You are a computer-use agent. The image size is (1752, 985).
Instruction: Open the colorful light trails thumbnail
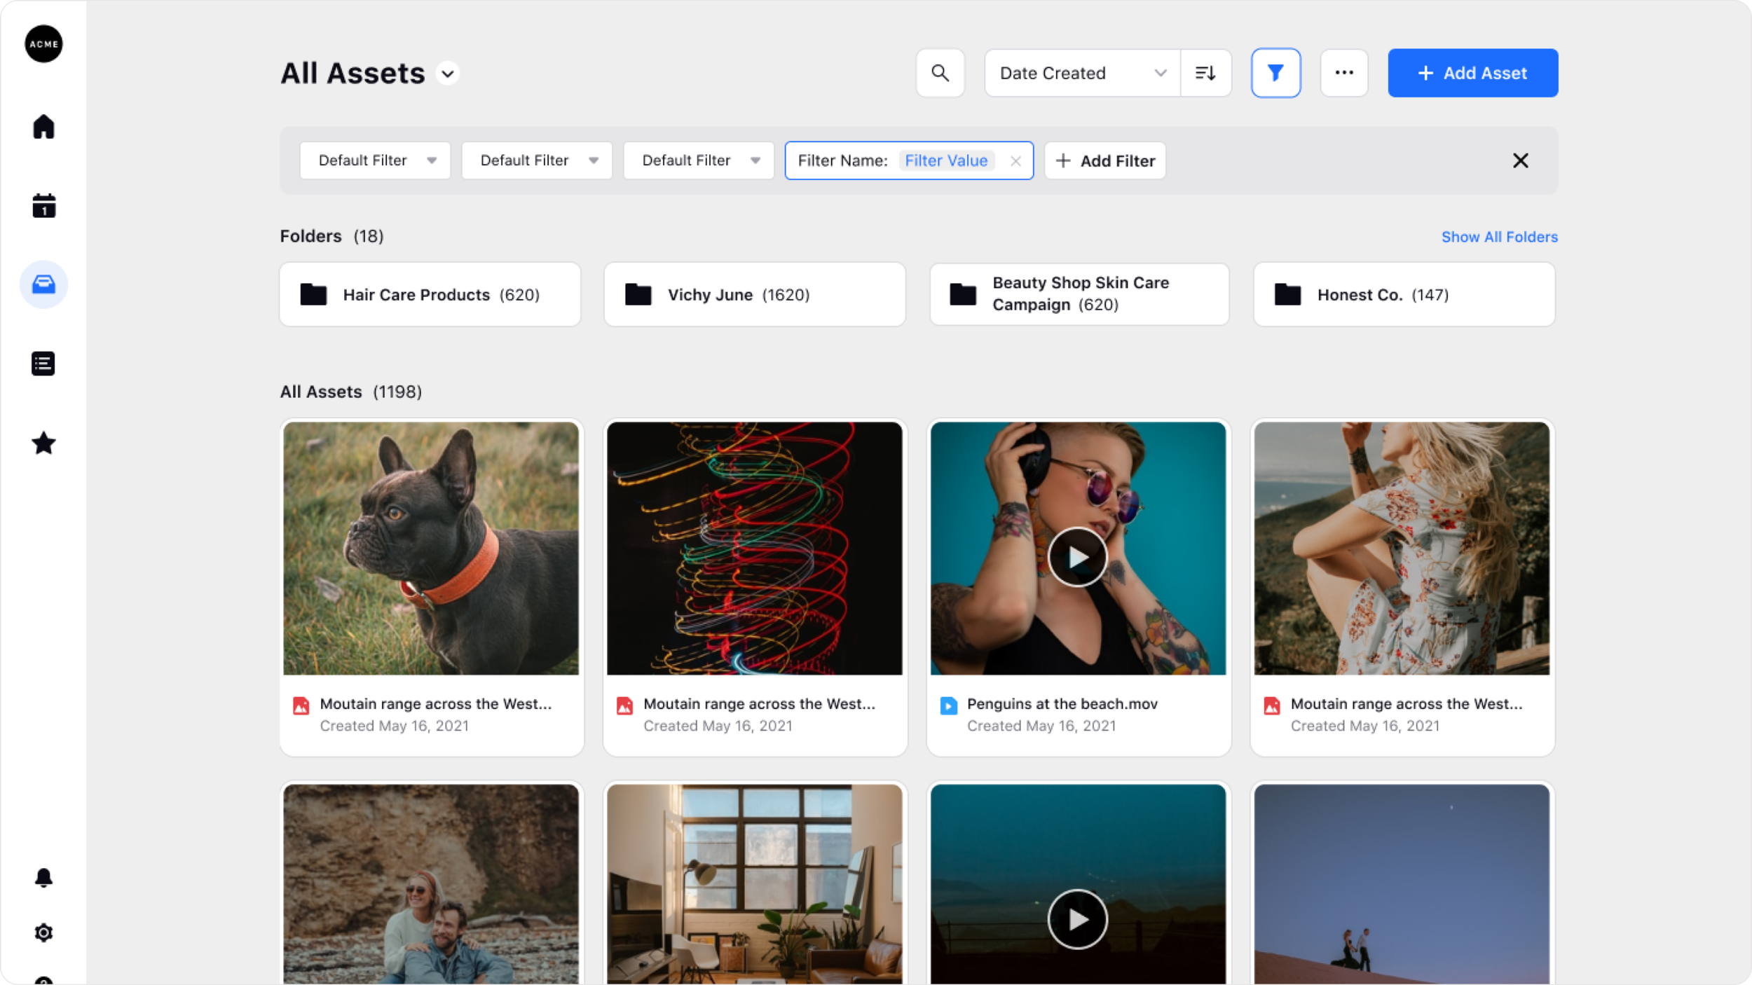click(755, 548)
